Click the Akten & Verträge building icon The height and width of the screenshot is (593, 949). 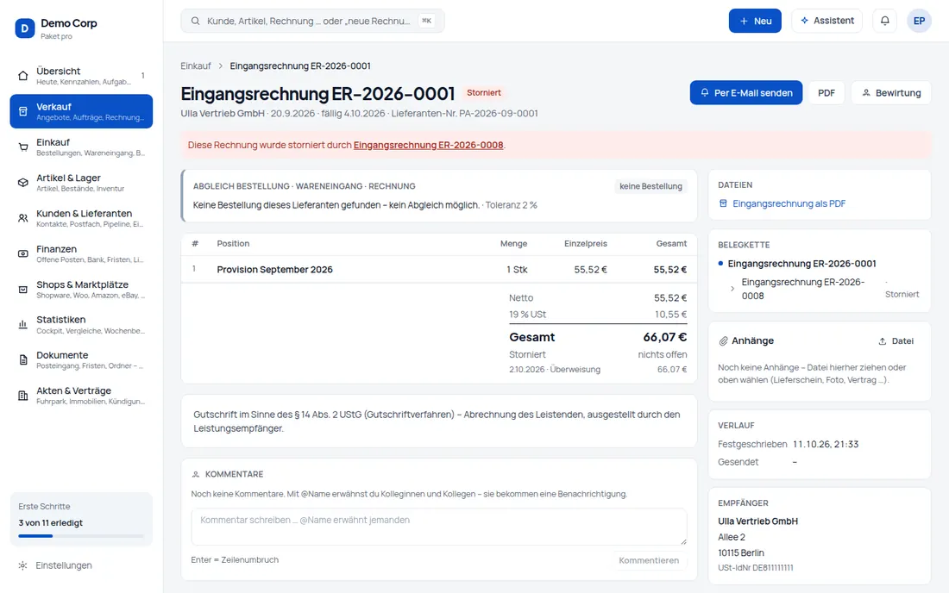(23, 396)
